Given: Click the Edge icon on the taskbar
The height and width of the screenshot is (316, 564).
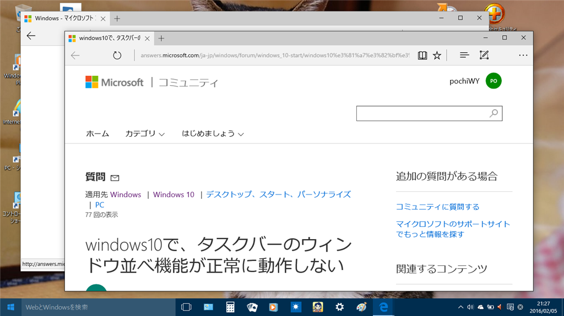Looking at the screenshot, I should (x=383, y=307).
